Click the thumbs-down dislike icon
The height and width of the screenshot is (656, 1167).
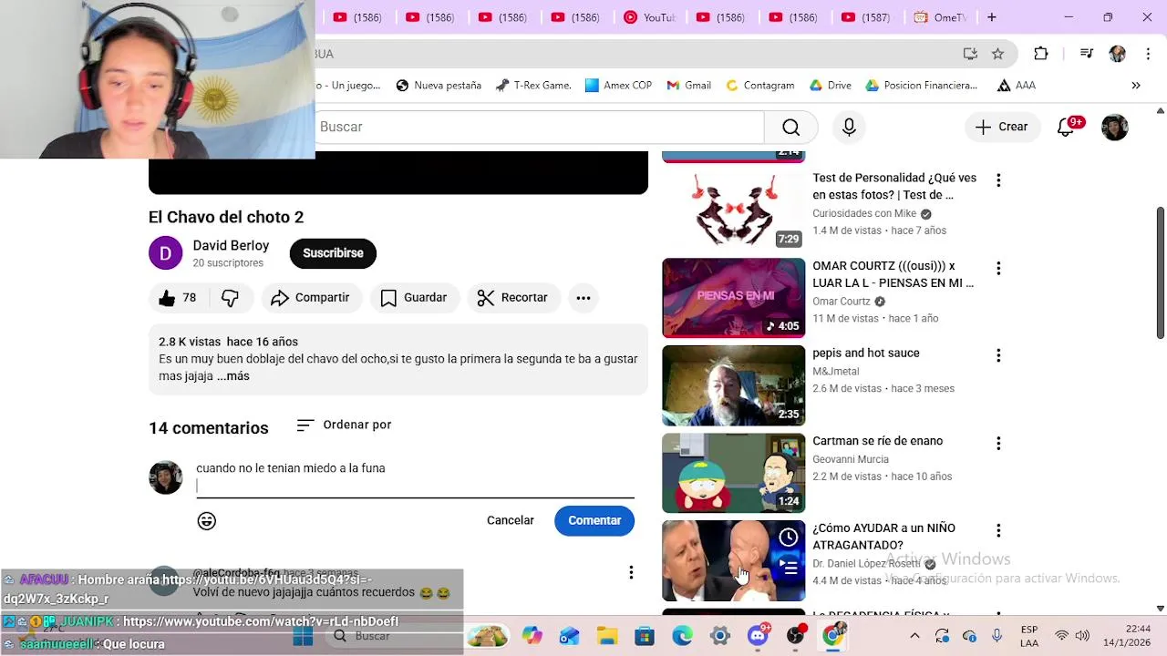pyautogui.click(x=230, y=298)
